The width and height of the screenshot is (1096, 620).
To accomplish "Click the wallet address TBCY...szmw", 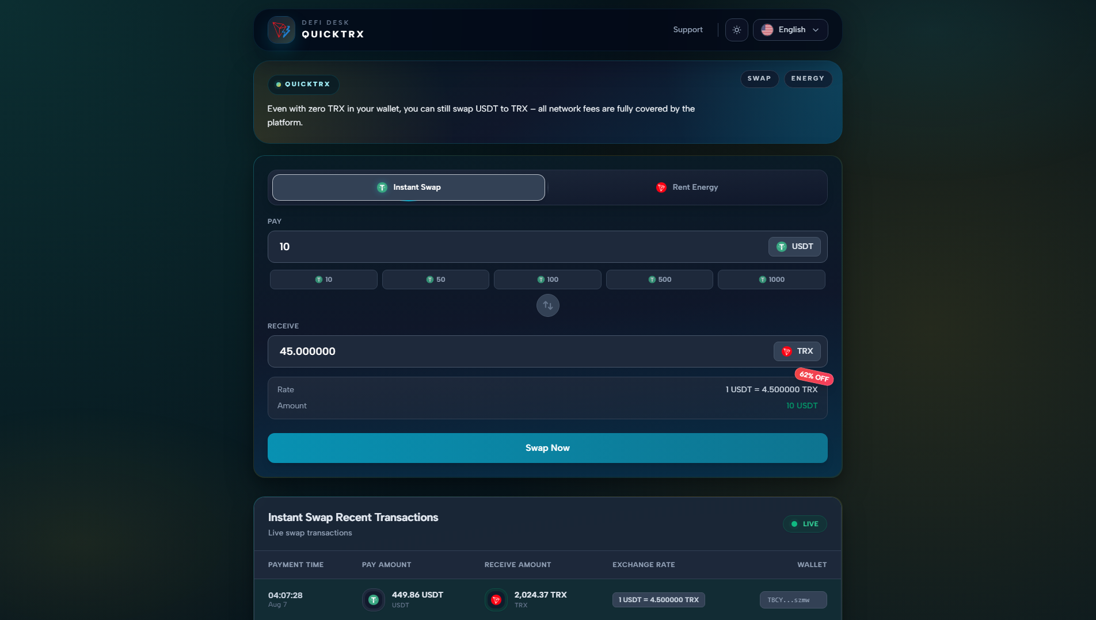I will [x=793, y=600].
